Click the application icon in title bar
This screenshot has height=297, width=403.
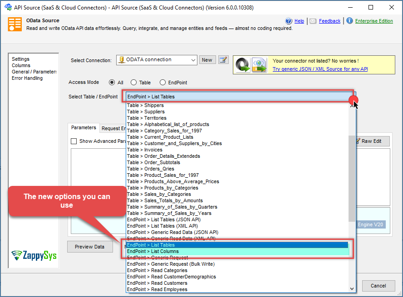click(8, 7)
